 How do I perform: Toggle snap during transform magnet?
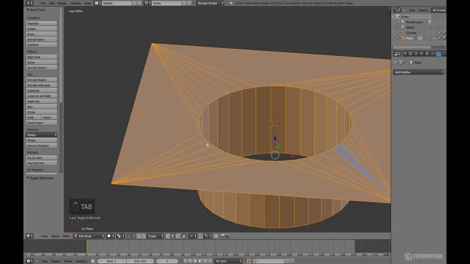200,236
